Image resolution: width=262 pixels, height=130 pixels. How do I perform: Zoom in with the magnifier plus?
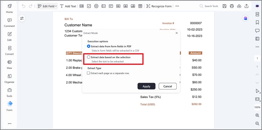click(257, 115)
